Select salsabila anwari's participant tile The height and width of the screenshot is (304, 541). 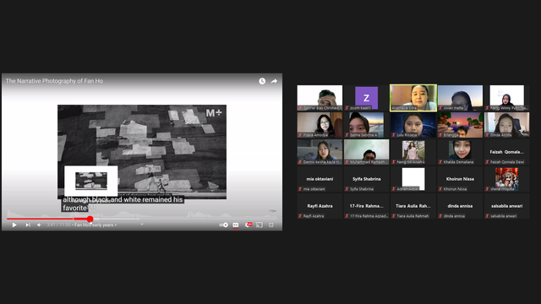[x=506, y=206]
